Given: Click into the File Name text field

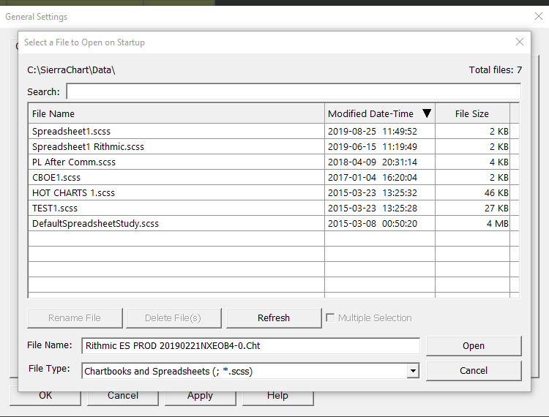Looking at the screenshot, I should (250, 345).
